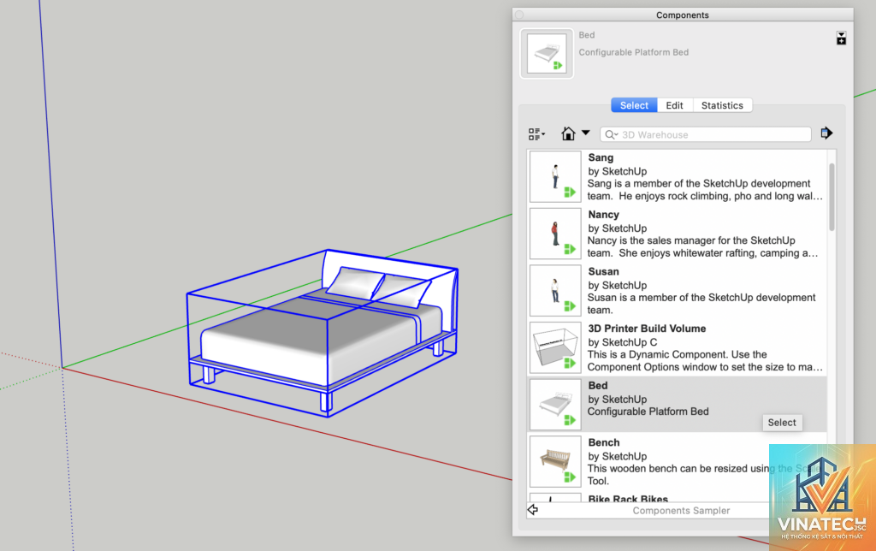Select the Sang component thumbnail
Image resolution: width=876 pixels, height=551 pixels.
point(554,176)
